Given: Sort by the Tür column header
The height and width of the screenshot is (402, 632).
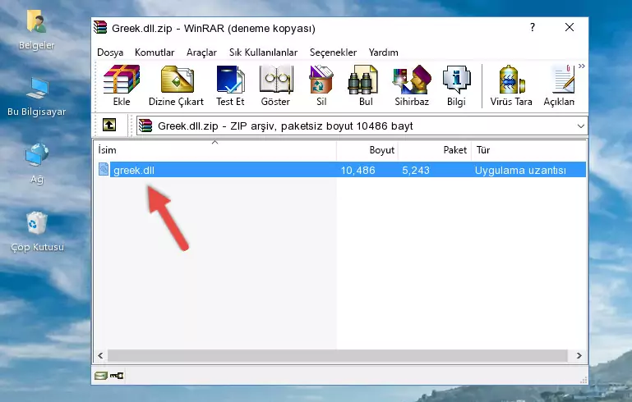Looking at the screenshot, I should [x=528, y=150].
